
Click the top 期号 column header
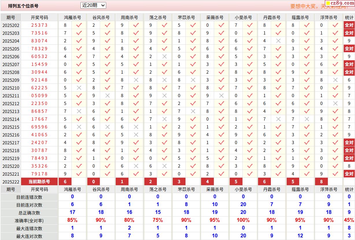[x=11, y=17]
